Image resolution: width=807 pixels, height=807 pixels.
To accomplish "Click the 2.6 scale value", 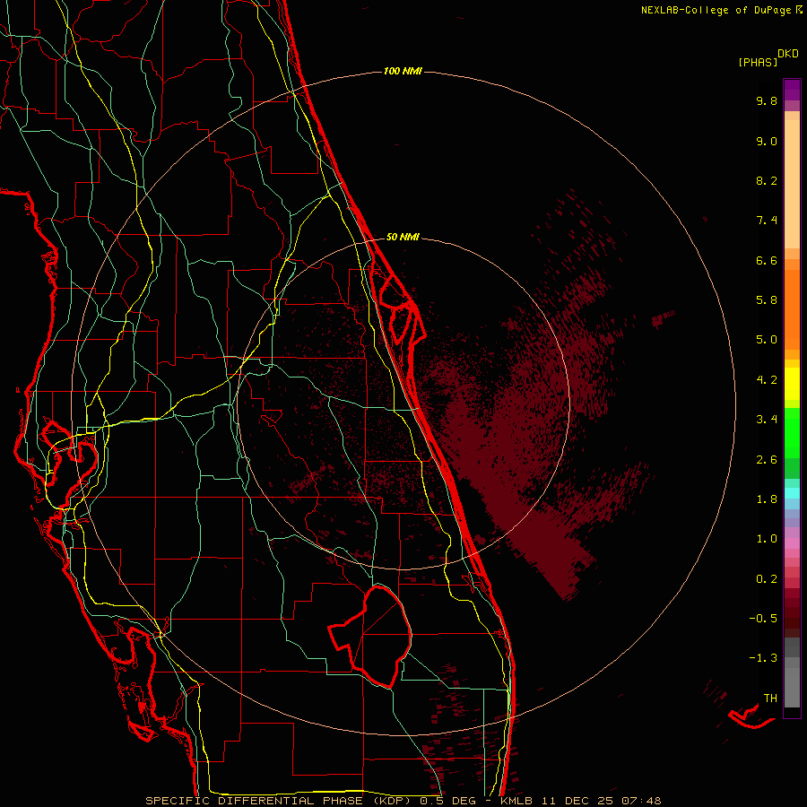I will click(x=767, y=460).
